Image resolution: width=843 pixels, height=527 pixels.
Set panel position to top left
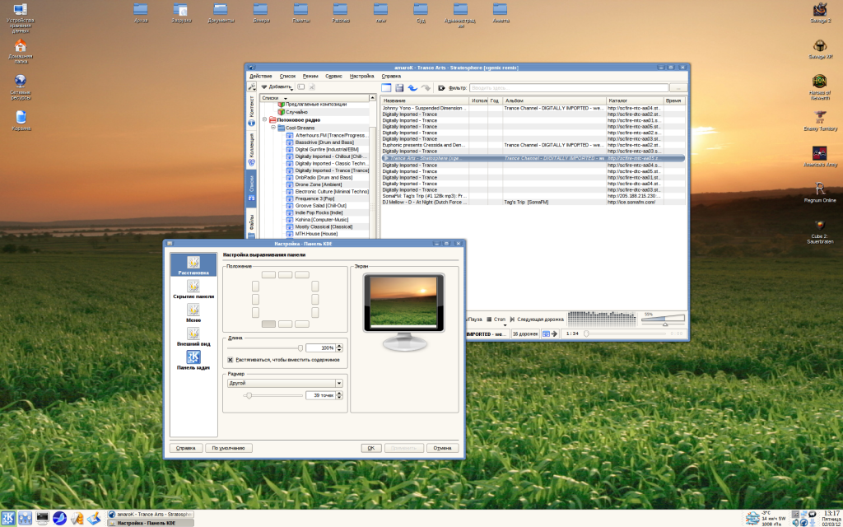click(269, 275)
